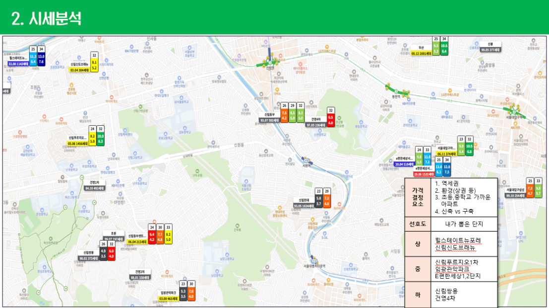Click the 봉천역 subway station marker
549x308 pixels.
[x=396, y=92]
